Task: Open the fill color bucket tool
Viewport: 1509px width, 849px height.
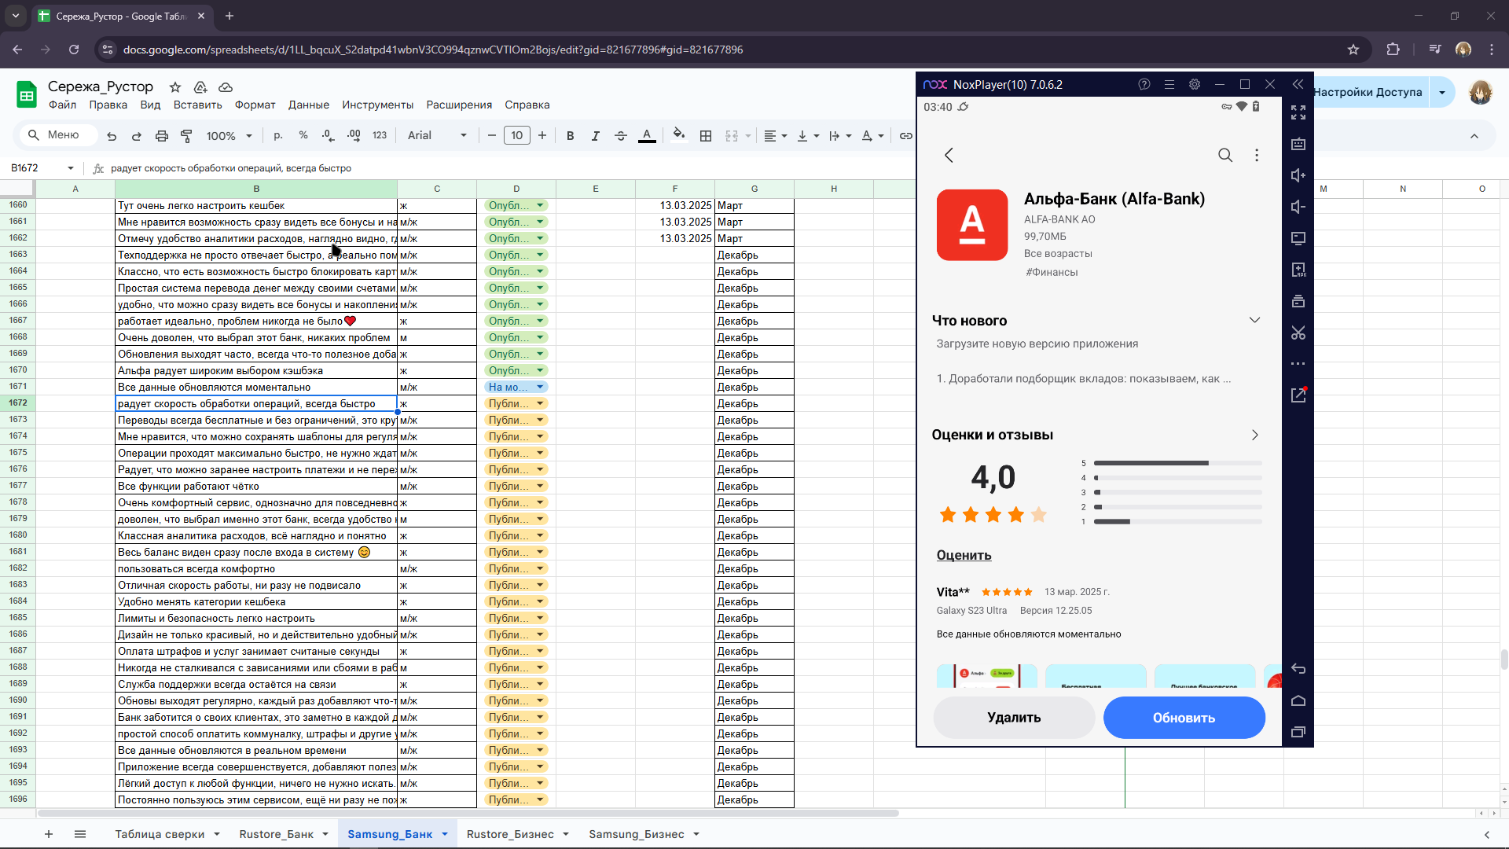Action: tap(679, 135)
